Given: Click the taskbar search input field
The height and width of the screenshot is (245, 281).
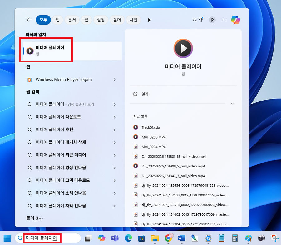Looking at the screenshot, I should pyautogui.click(x=47, y=238).
